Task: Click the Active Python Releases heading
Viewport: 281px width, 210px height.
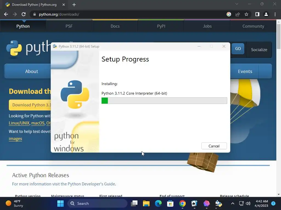Action: point(41,175)
